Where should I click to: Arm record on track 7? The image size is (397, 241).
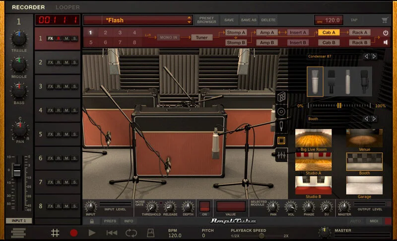(x=59, y=182)
